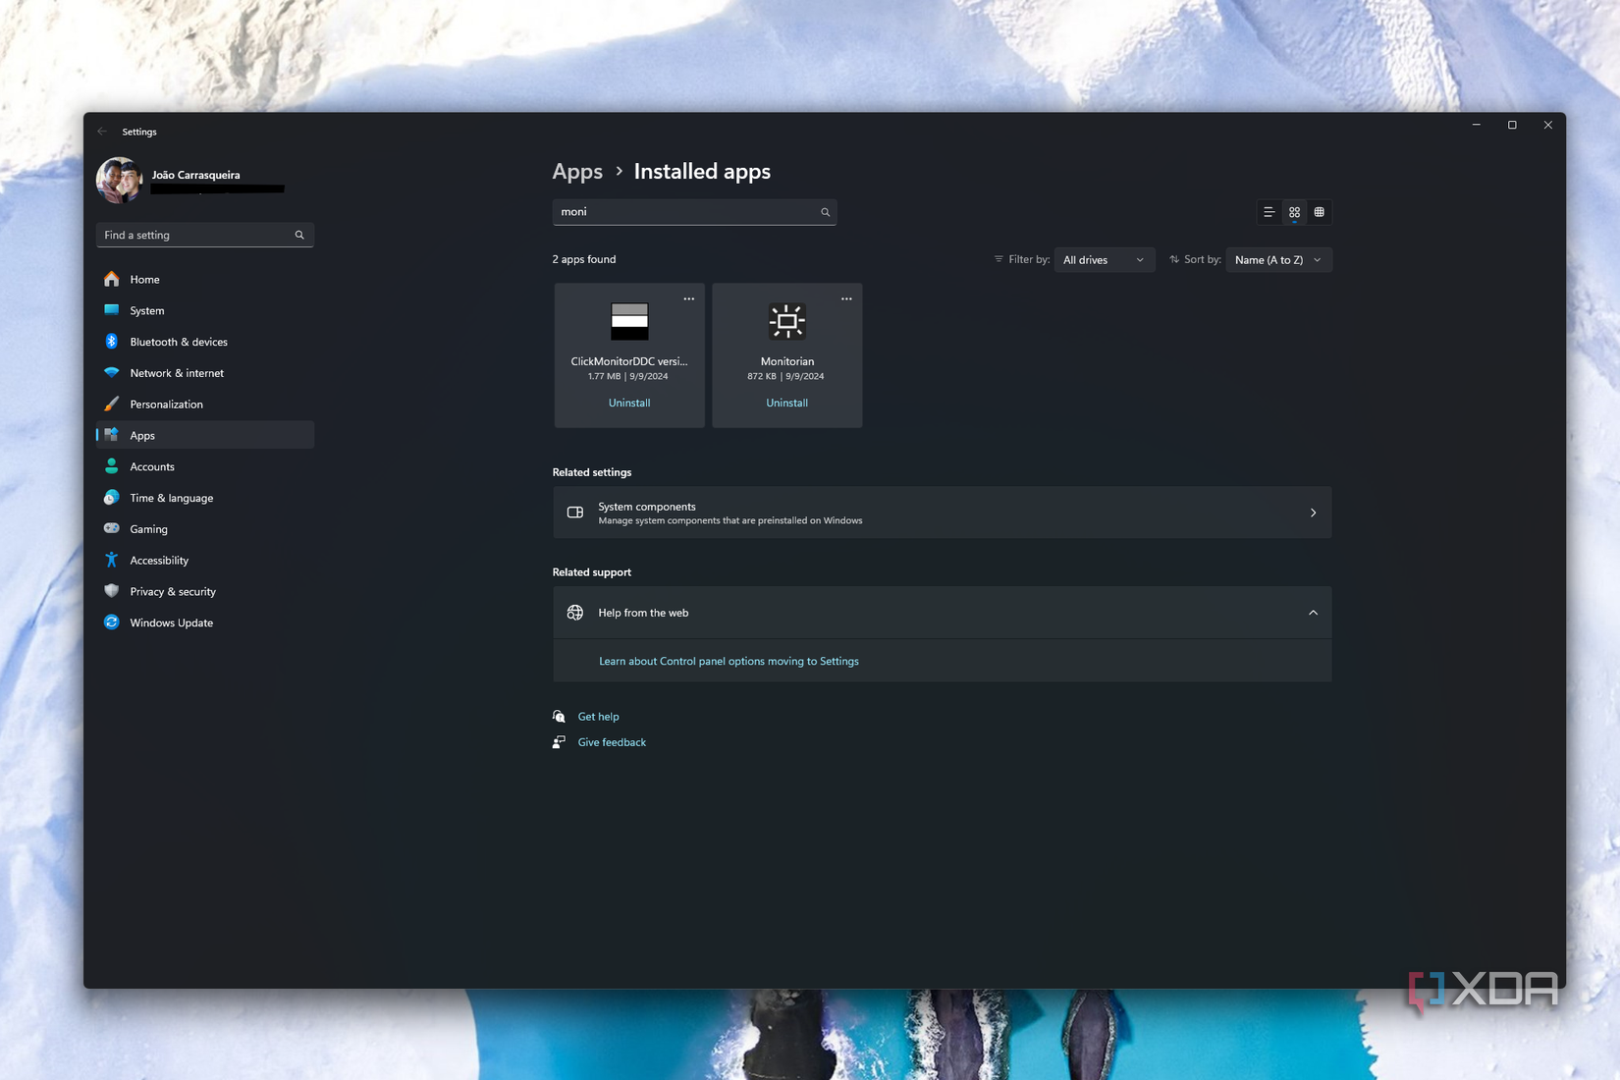Open the All drives filter dropdown
This screenshot has width=1620, height=1080.
(x=1104, y=259)
